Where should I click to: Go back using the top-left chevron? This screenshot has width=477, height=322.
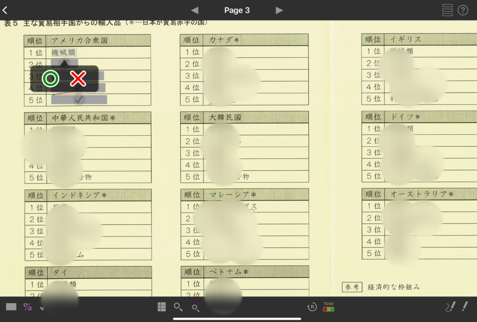pyautogui.click(x=5, y=10)
